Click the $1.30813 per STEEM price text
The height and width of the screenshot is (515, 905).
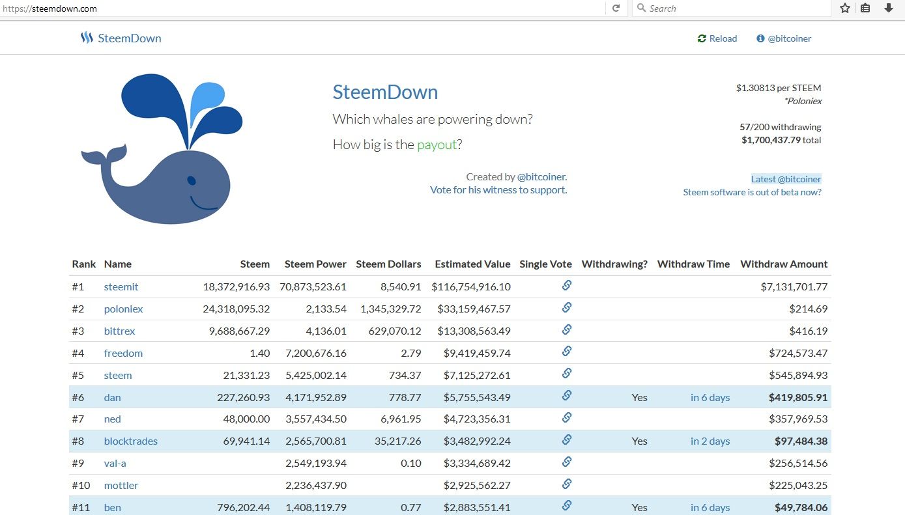pos(779,88)
